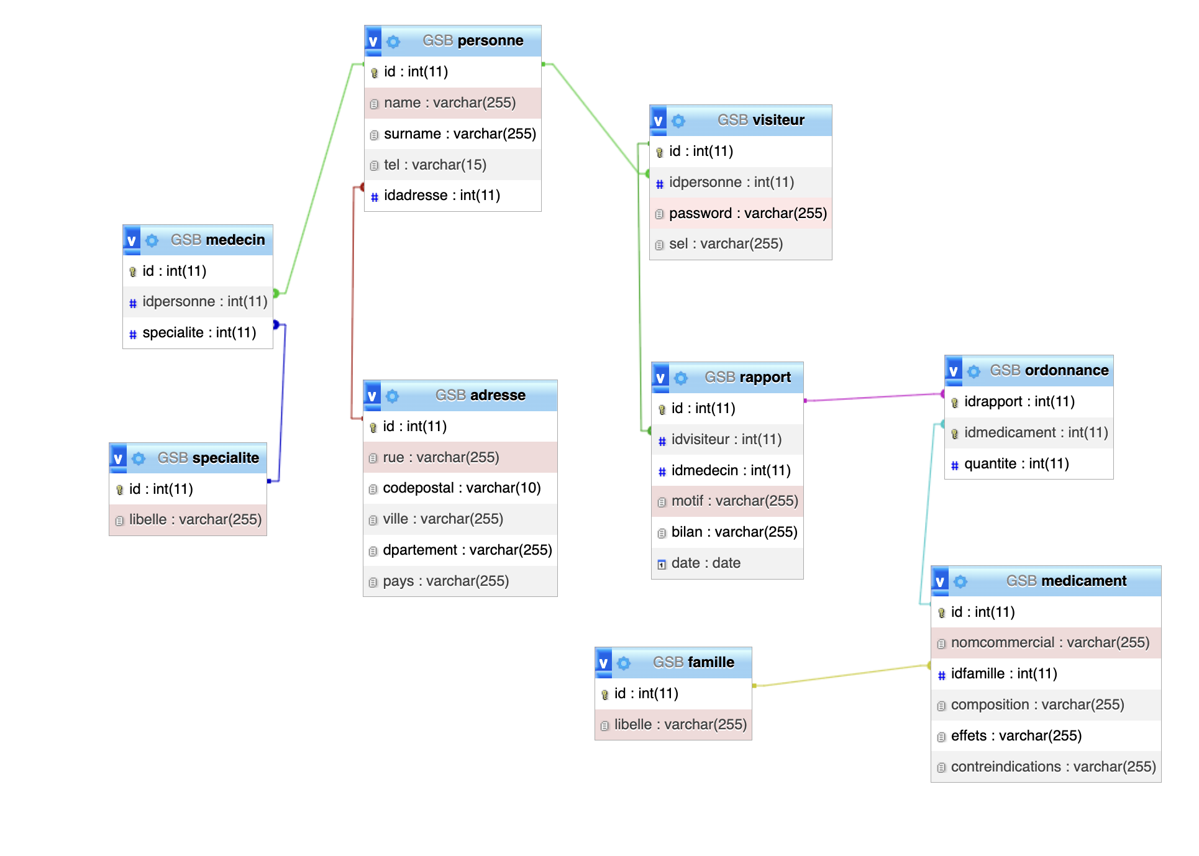Click the 'ville : varchar(255)' column
This screenshot has width=1199, height=856.
coord(460,519)
